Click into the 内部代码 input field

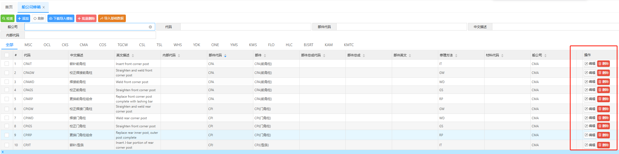[x=90, y=35]
